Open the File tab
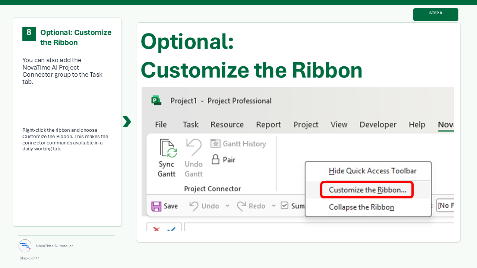The height and width of the screenshot is (268, 477). coord(161,125)
